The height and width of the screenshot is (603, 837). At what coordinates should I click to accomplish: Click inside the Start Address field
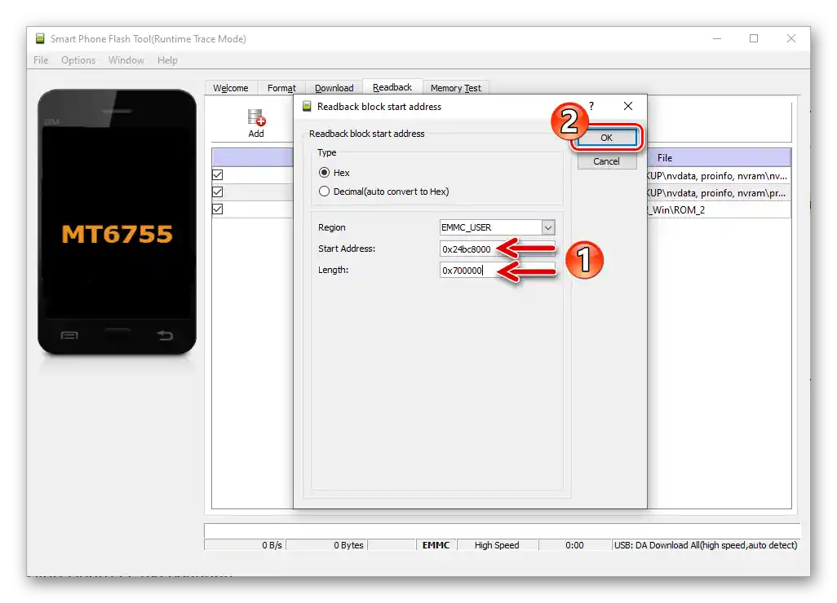pyautogui.click(x=469, y=249)
